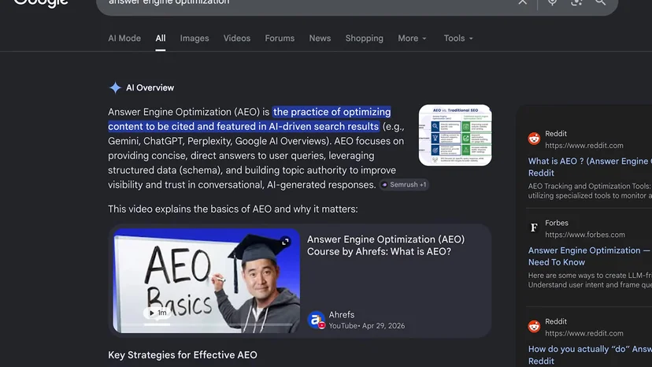Expand the video with the fullscreen icon
Viewport: 652px width, 367px height.
285,242
